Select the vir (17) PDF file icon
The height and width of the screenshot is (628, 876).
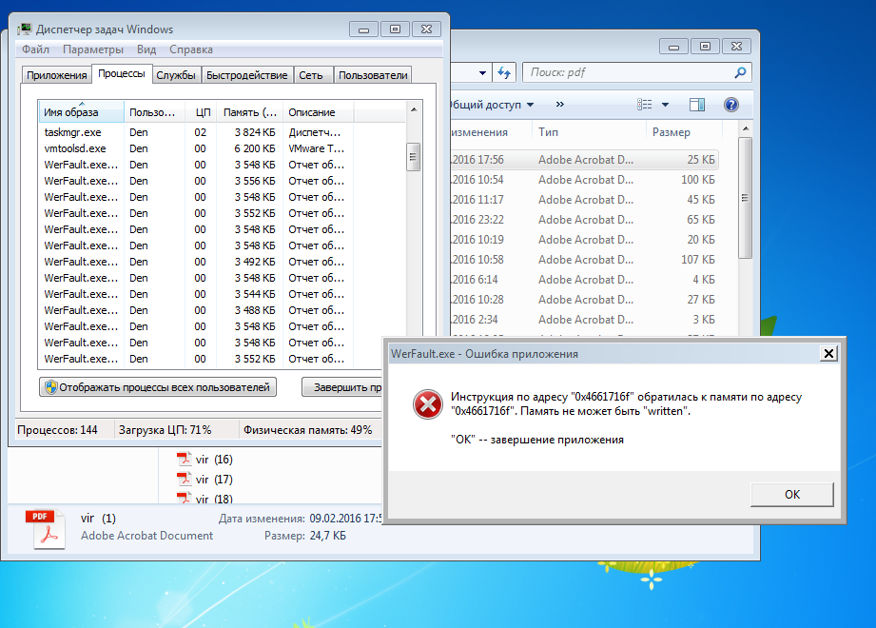point(185,480)
